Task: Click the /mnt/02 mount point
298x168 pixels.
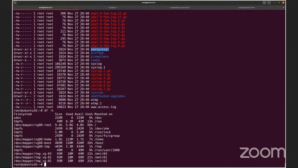Action: [x=101, y=161]
